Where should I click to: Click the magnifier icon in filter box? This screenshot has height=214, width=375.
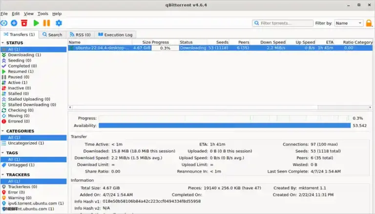coord(257,23)
